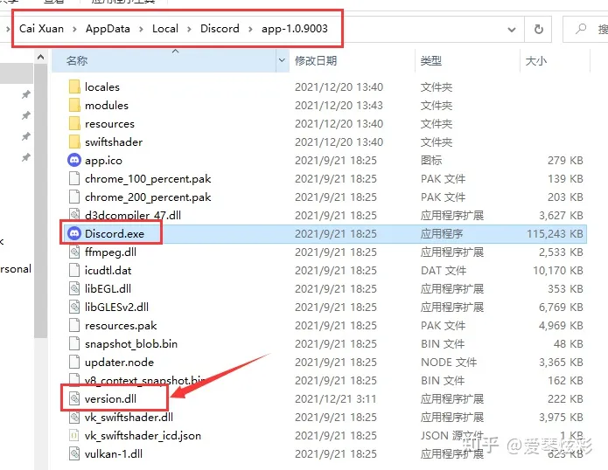Click the first quick access pin icon
This screenshot has width=608, height=470.
pyautogui.click(x=25, y=94)
